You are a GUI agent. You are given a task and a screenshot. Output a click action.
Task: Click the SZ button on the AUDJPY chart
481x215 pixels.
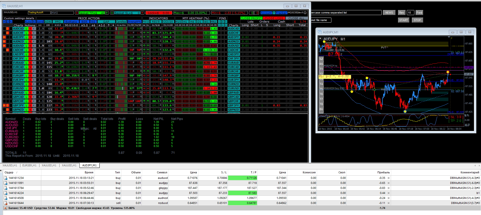[321, 59]
